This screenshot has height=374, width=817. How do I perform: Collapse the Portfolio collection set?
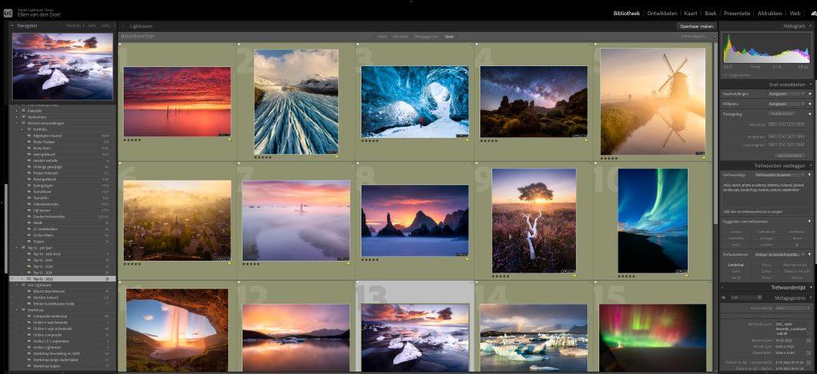click(22, 129)
